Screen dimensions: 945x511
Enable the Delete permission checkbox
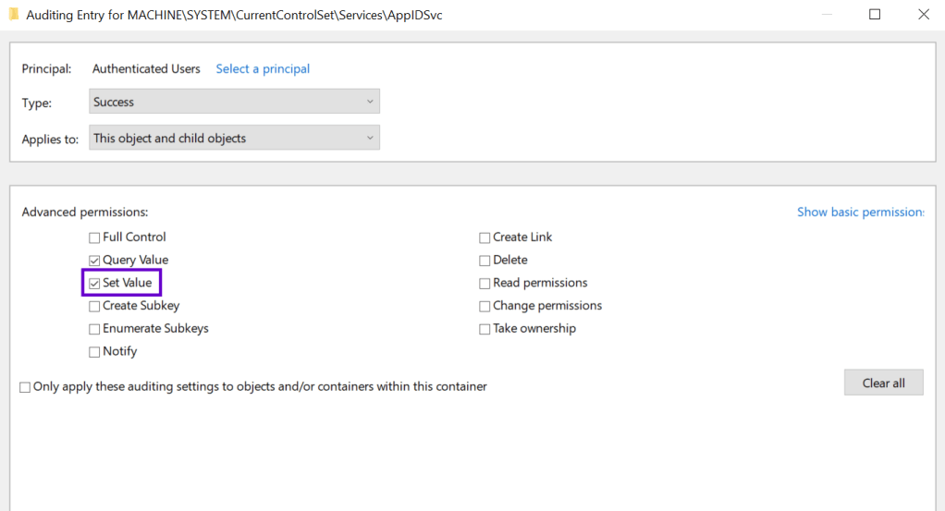pos(485,261)
